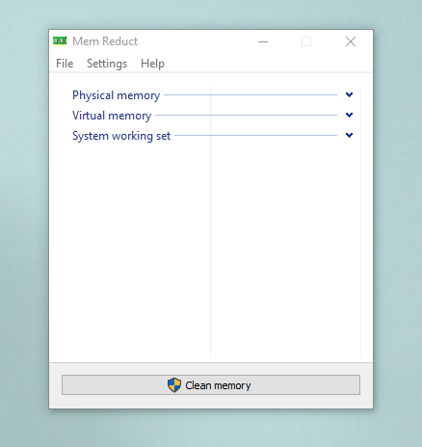Open the Settings menu

click(x=107, y=64)
